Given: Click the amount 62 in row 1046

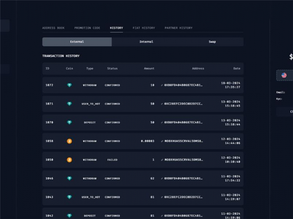Looking at the screenshot, I should [x=152, y=178].
